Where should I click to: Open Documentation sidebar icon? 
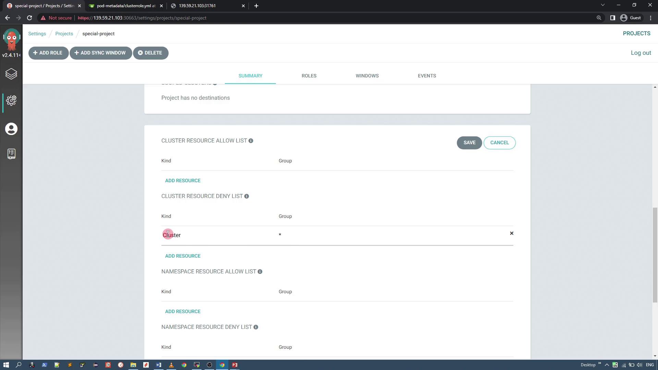(x=11, y=154)
